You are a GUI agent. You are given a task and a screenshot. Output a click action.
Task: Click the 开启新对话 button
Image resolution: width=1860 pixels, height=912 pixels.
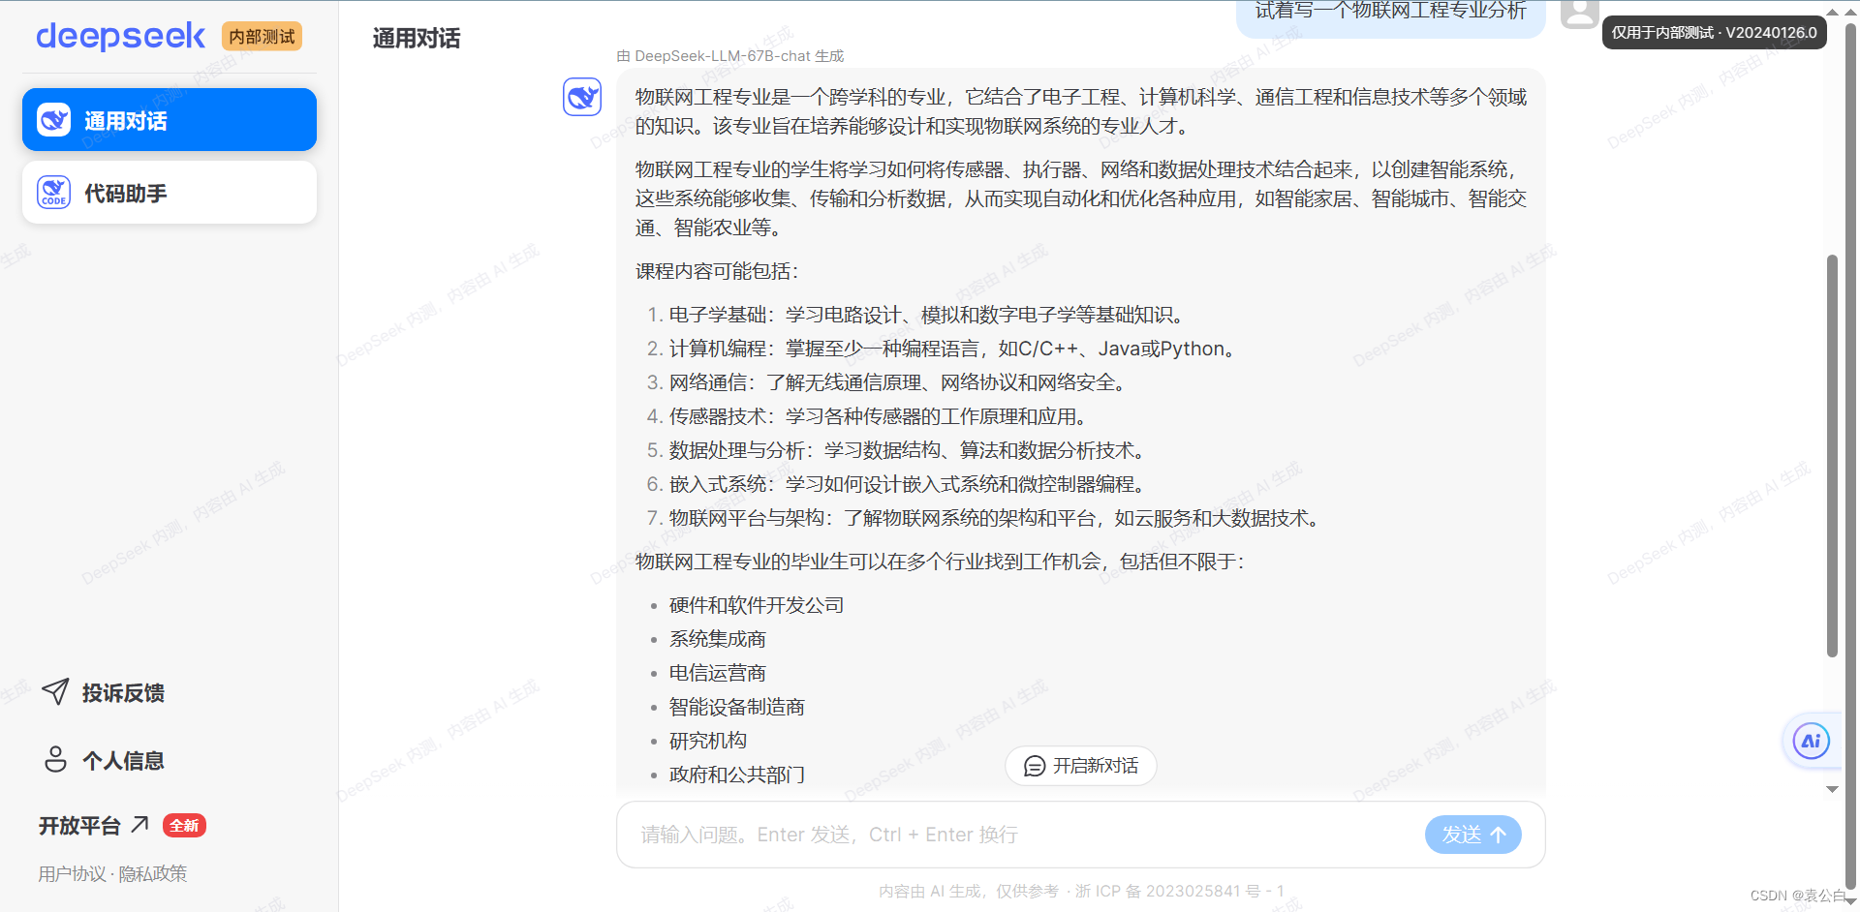1081,766
